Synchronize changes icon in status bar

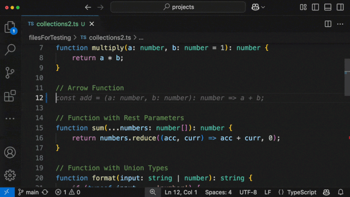tap(45, 192)
